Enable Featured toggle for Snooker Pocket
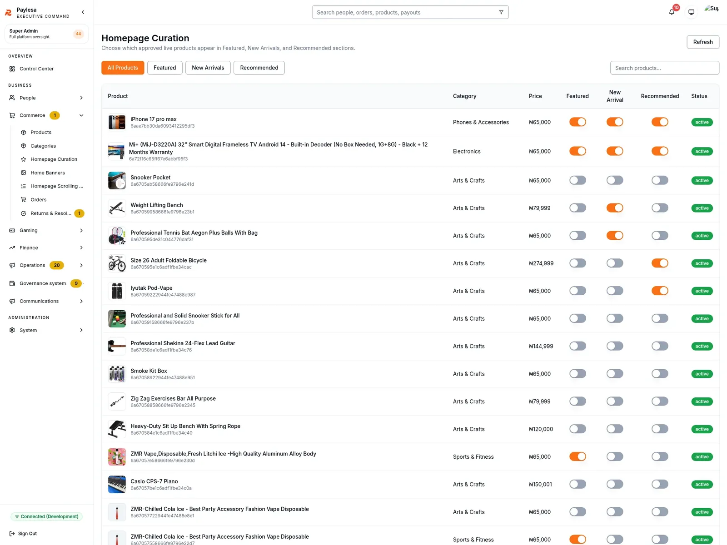727x545 pixels. tap(578, 180)
